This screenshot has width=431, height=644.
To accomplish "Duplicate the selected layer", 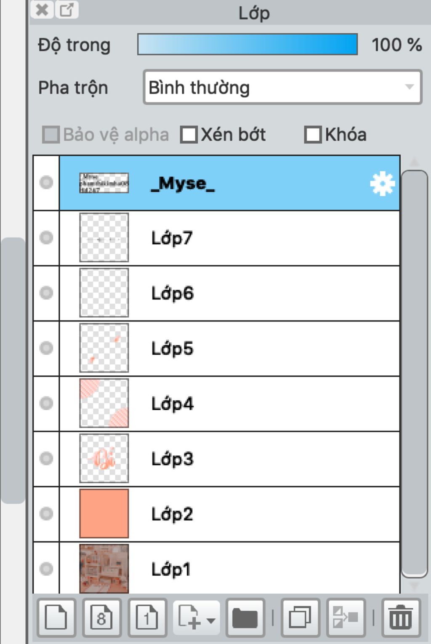I will tap(300, 617).
